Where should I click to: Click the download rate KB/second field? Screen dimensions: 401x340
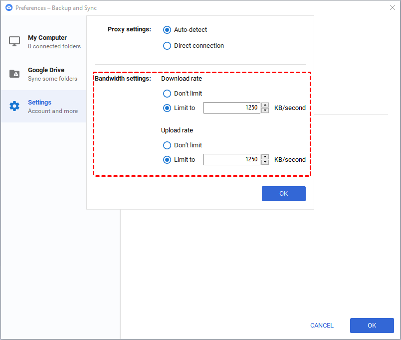click(x=232, y=108)
